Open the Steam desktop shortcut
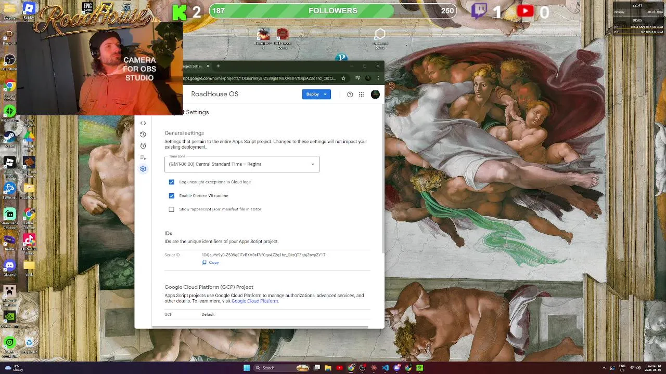Viewport: 666px width, 374px height. [x=9, y=137]
